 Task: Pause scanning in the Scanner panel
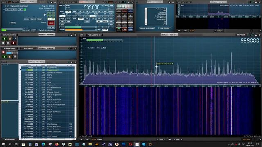10,57
